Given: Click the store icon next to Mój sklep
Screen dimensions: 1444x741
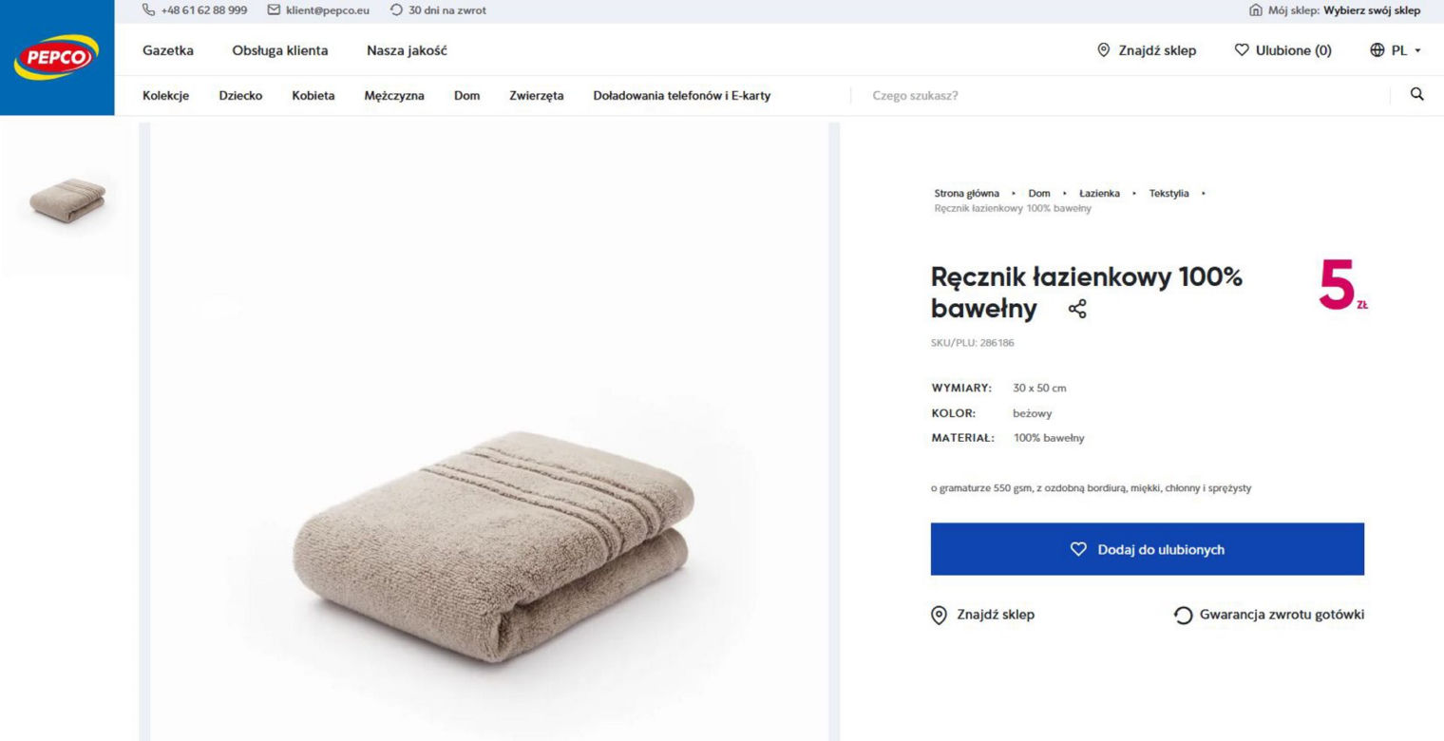Looking at the screenshot, I should [1256, 10].
